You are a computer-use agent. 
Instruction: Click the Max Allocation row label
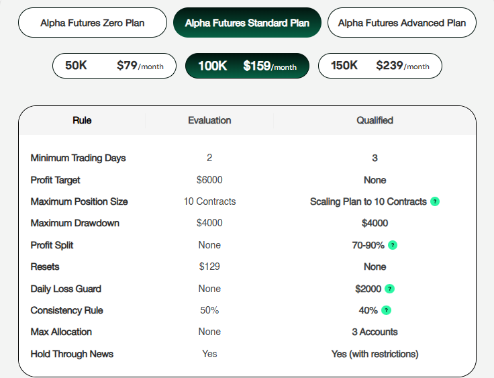click(61, 332)
